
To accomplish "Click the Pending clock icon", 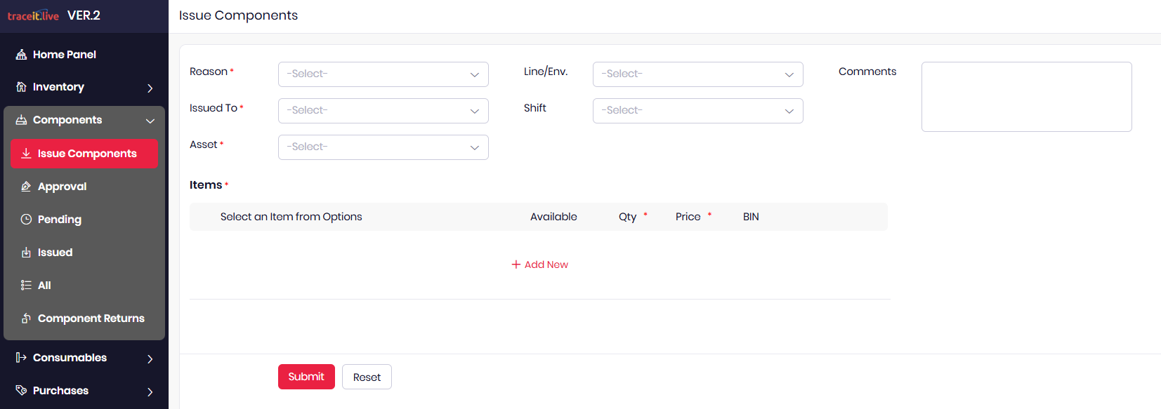I will (x=26, y=220).
